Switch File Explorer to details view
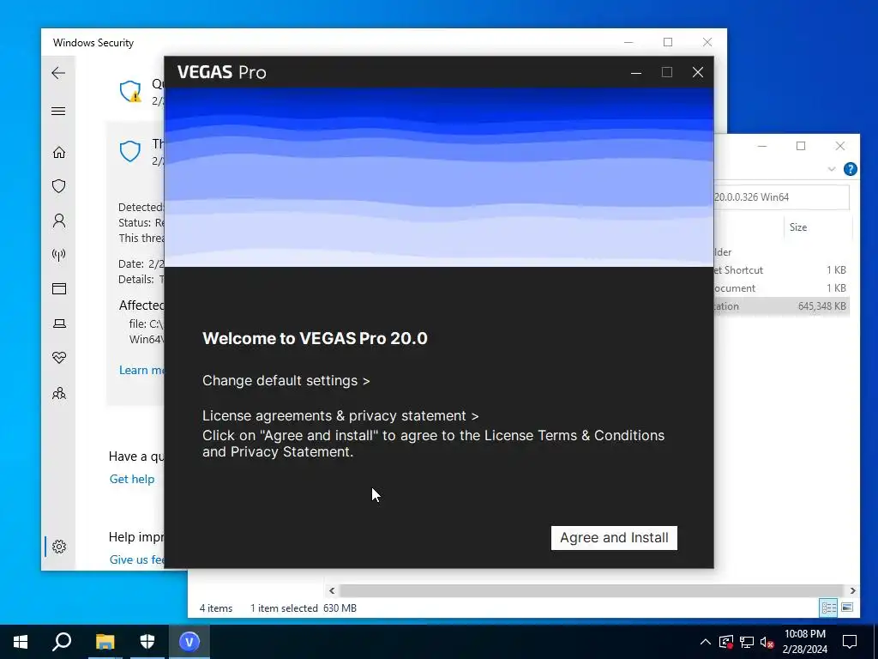Viewport: 878px width, 659px height. tap(829, 608)
